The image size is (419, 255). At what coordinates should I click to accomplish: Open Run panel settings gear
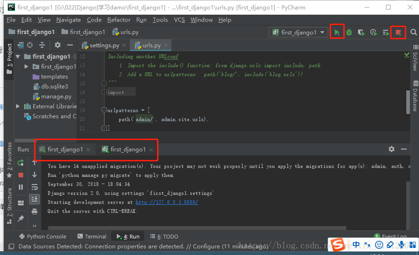392,149
